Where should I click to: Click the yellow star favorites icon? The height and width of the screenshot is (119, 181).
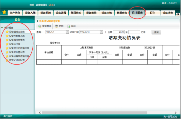(x=4, y=12)
